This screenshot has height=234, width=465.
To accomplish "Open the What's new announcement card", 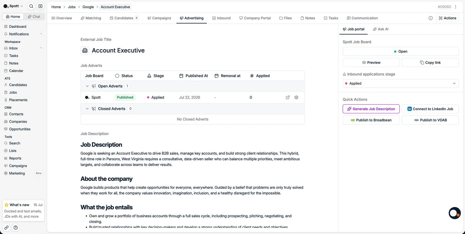I will [x=24, y=211].
